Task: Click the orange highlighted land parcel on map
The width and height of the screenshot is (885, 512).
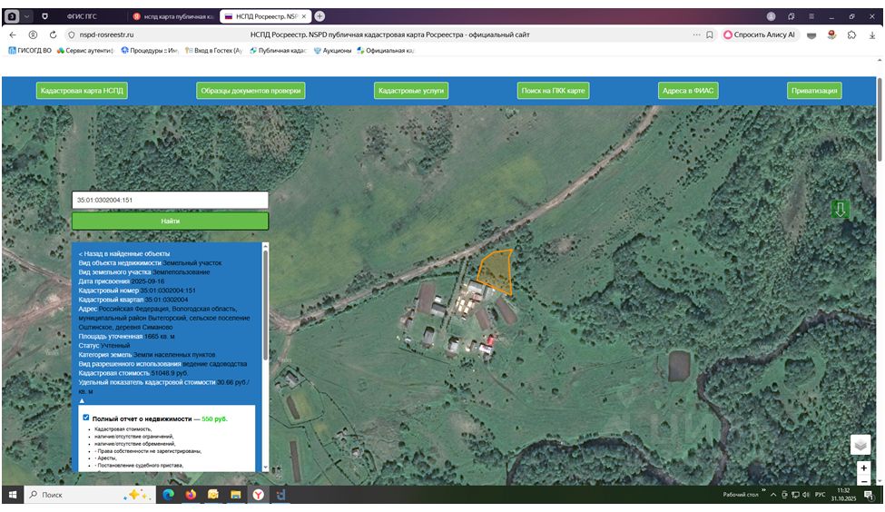Action: (x=497, y=271)
